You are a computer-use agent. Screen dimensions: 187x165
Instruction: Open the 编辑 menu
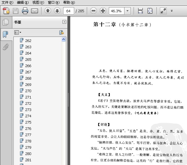(x=23, y=2)
